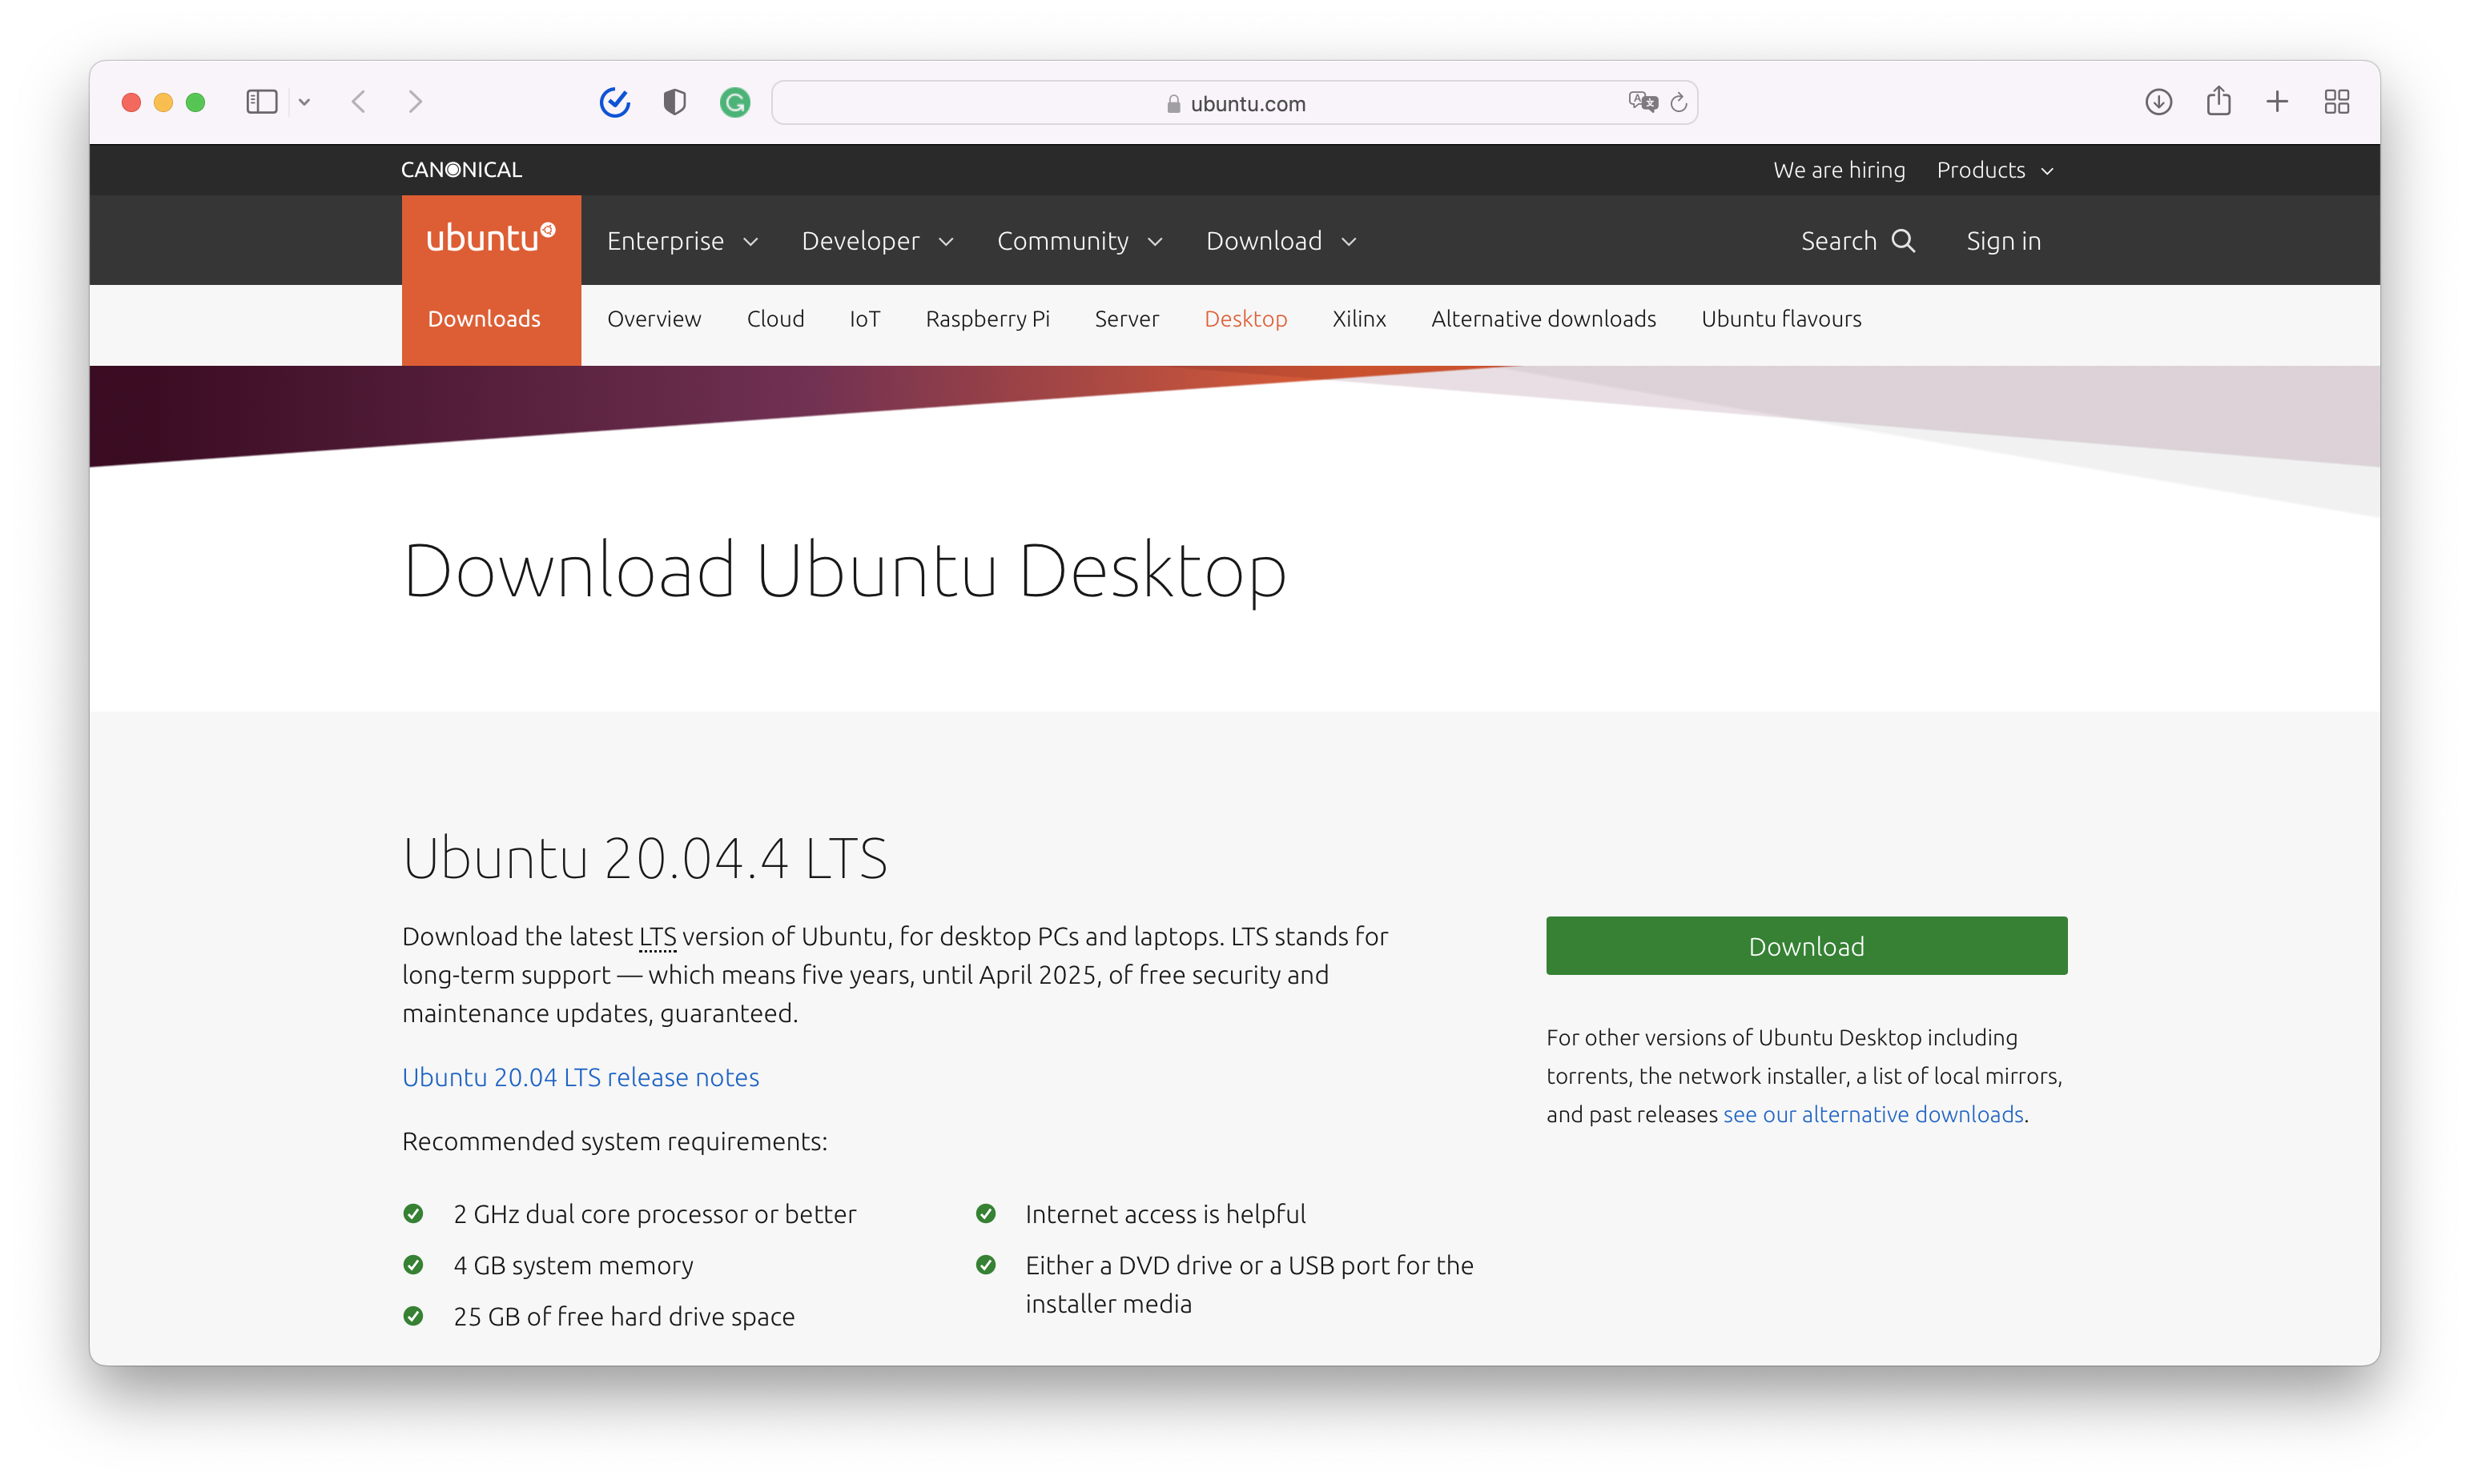The height and width of the screenshot is (1484, 2470).
Task: Switch to the Desktop tab
Action: click(x=1245, y=319)
